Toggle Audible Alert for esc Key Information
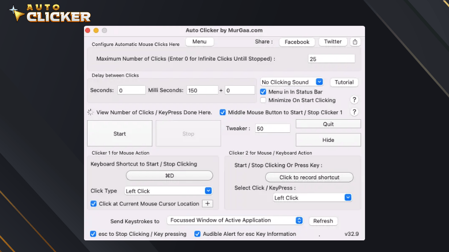The width and height of the screenshot is (449, 252). coord(197,234)
